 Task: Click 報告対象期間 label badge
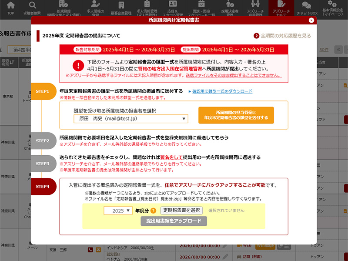click(87, 50)
